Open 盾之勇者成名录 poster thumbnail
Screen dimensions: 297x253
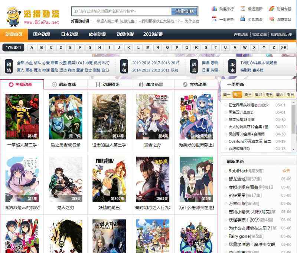66,116
